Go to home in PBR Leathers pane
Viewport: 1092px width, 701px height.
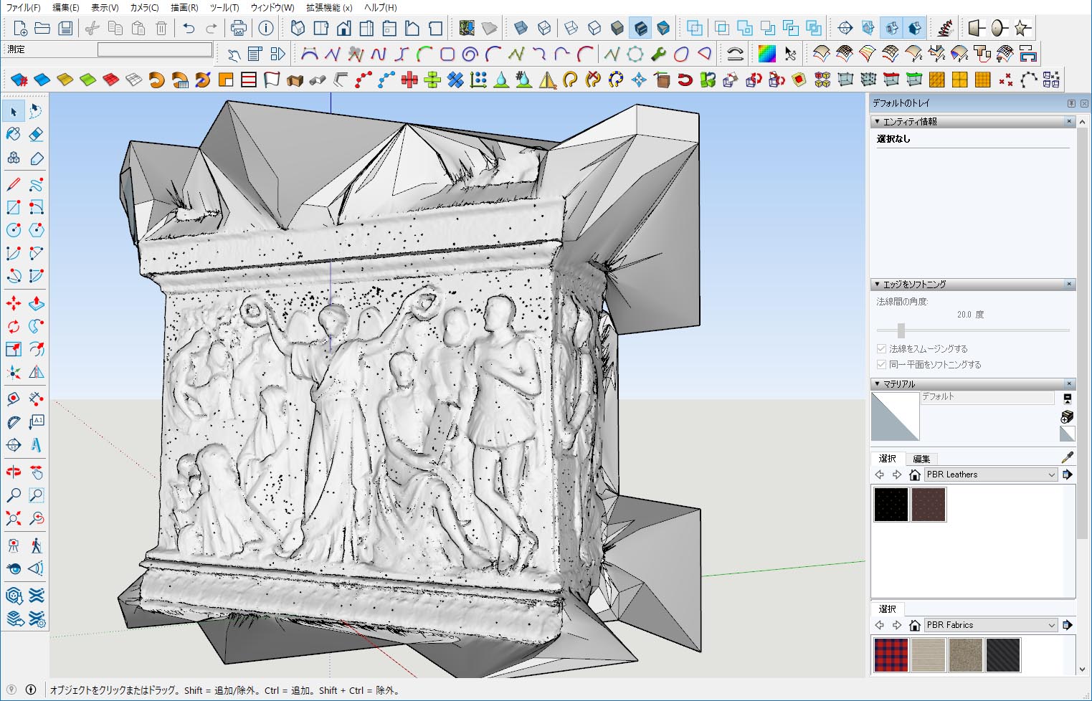point(914,475)
